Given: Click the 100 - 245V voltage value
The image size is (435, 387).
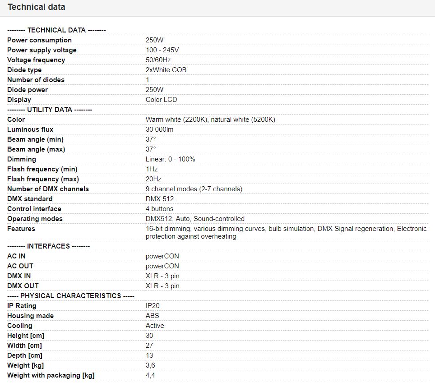Looking at the screenshot, I should [162, 50].
